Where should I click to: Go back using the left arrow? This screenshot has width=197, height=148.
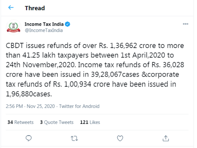[x=11, y=8]
